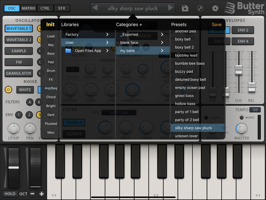Expand the my bank category chevron
This screenshot has width=266, height=200.
162,51
